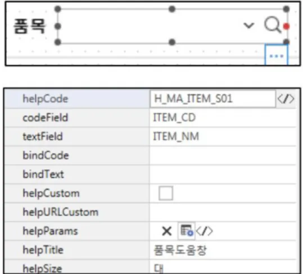Select the codeField property label
This screenshot has width=303, height=274.
(46, 118)
